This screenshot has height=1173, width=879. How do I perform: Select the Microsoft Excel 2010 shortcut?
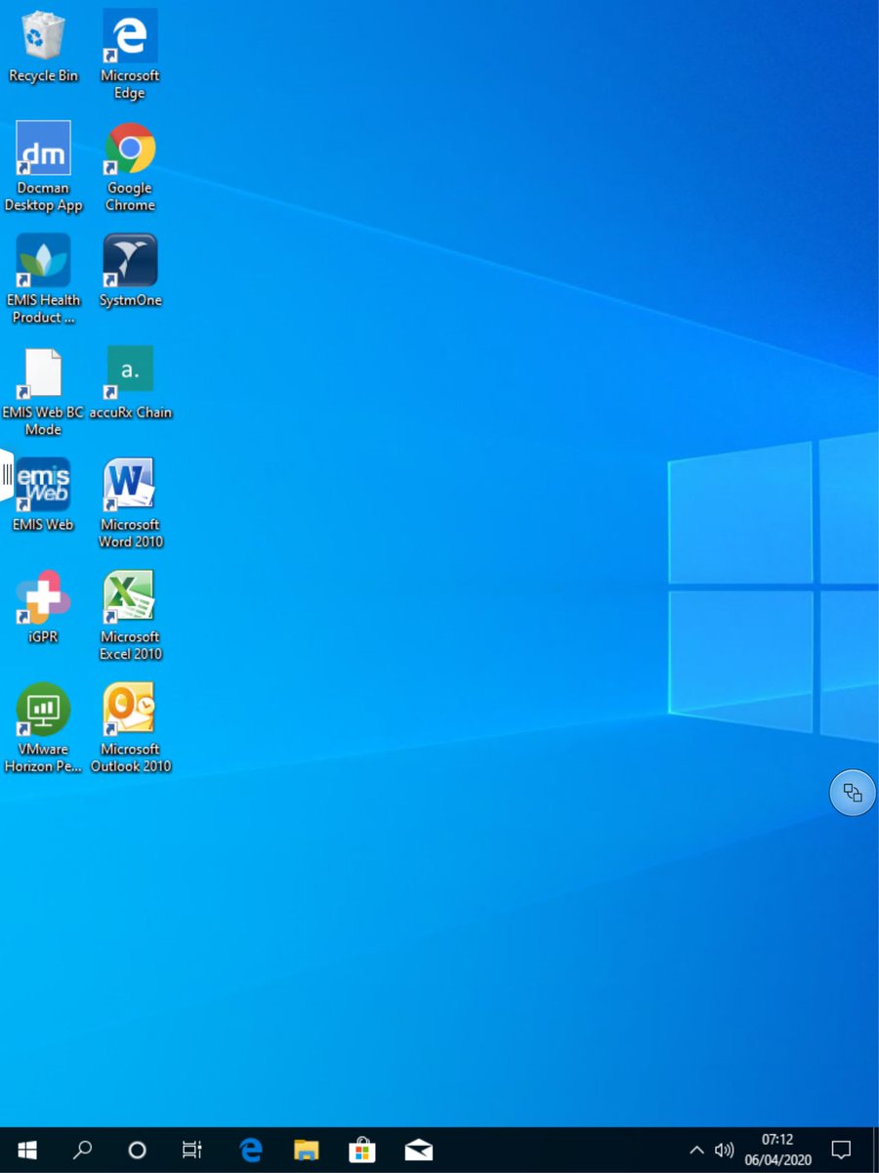[130, 617]
